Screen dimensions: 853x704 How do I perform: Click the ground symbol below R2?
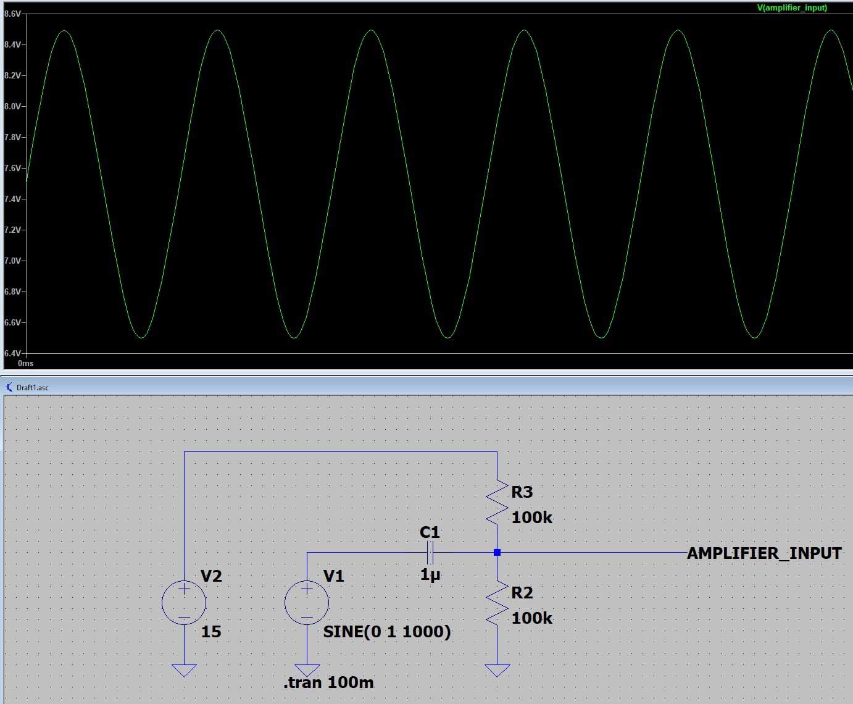point(497,670)
